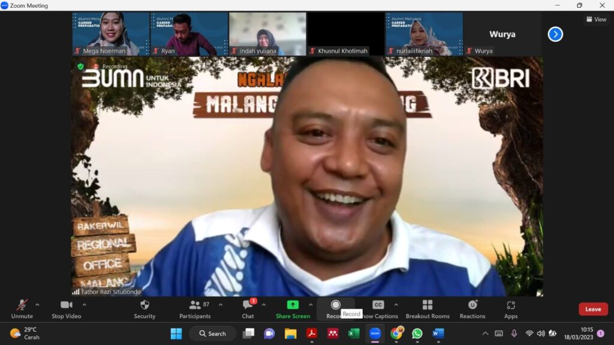The height and width of the screenshot is (345, 614).
Task: Select Mega Noerman's video thumbnail
Action: coord(111,34)
